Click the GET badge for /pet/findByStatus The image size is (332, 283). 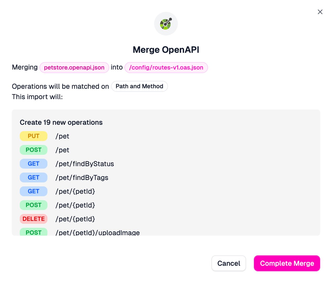pos(34,164)
